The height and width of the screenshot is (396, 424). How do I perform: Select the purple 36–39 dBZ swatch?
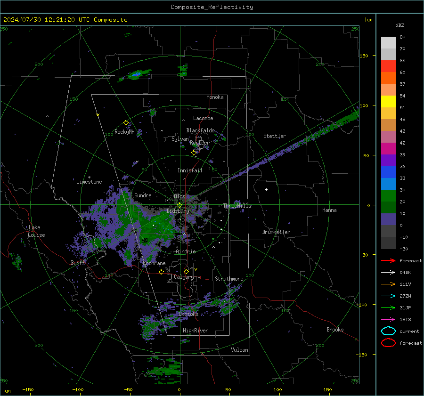(x=388, y=161)
